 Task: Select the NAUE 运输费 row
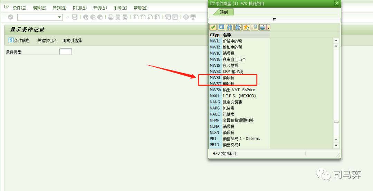[239, 114]
